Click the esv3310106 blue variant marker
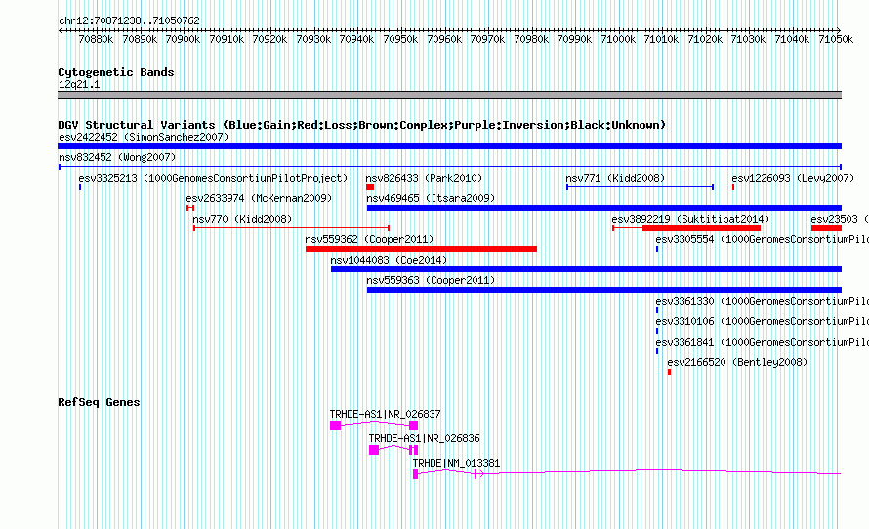 (x=657, y=331)
